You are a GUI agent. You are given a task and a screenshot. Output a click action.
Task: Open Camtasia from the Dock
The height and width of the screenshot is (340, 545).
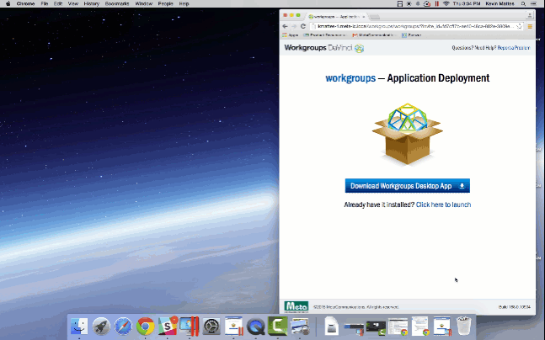pos(278,326)
